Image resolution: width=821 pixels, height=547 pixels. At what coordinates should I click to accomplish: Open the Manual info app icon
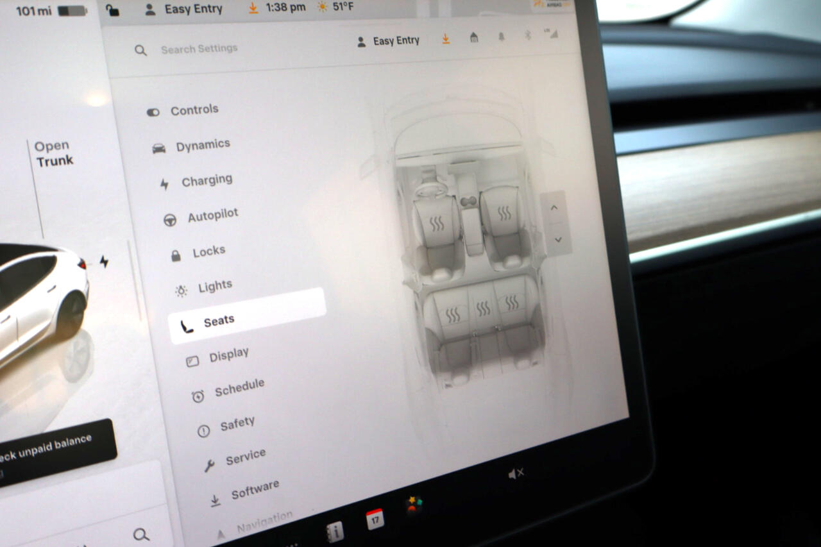tap(334, 531)
